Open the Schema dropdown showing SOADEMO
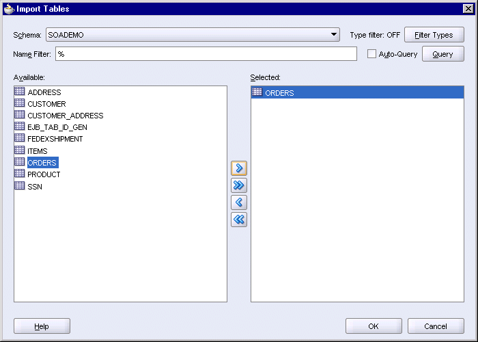Image resolution: width=478 pixels, height=342 pixels. point(193,34)
